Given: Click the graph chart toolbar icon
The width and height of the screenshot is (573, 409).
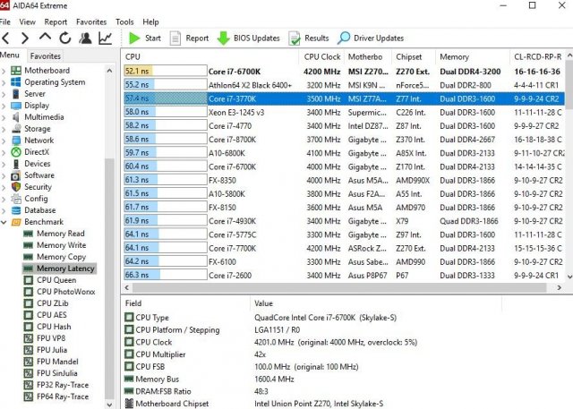Looking at the screenshot, I should click(x=106, y=38).
